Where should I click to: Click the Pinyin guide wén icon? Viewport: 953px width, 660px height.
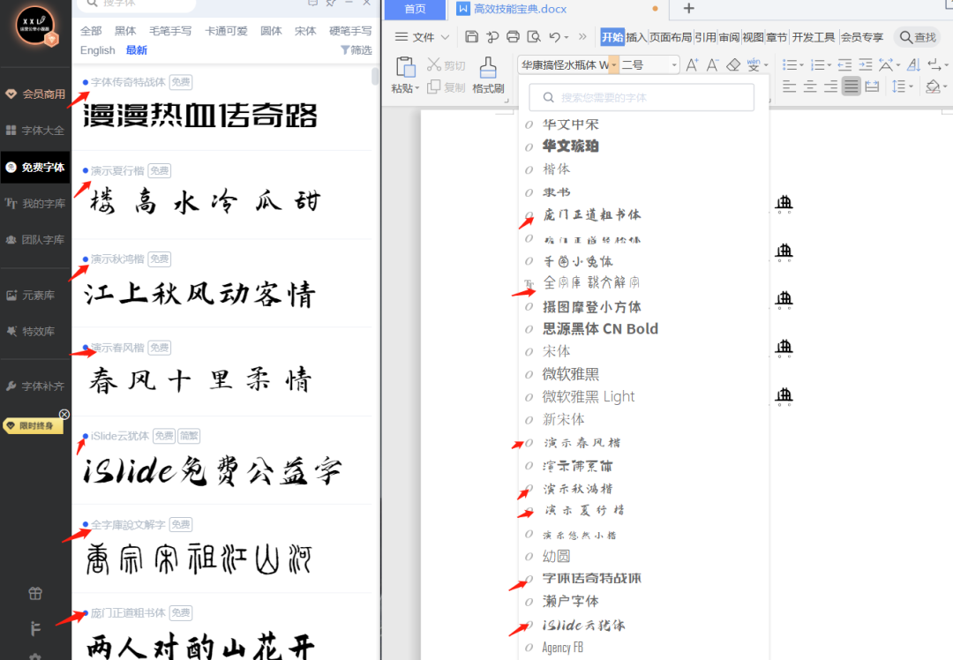click(x=754, y=65)
